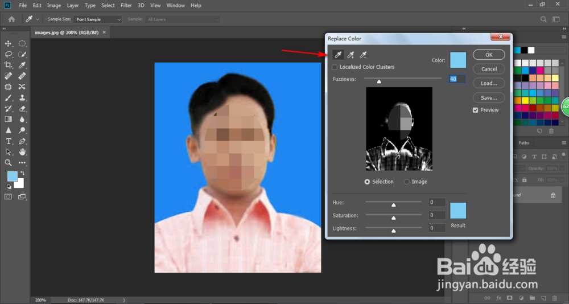Cancel the Replace Color dialog
The height and width of the screenshot is (304, 569).
click(x=489, y=69)
